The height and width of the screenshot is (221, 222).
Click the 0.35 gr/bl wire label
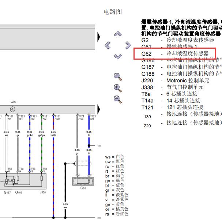tap(30, 134)
